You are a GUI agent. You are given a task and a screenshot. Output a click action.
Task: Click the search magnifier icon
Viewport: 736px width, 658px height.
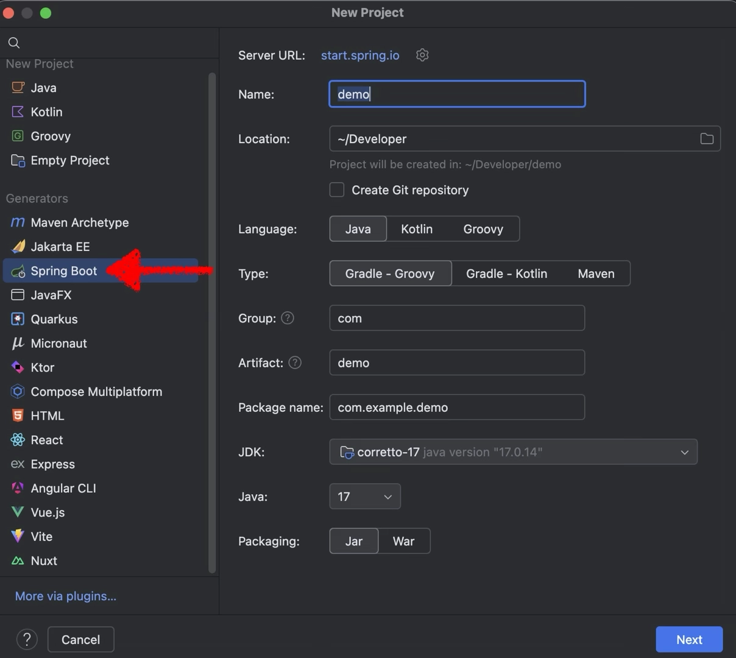point(14,43)
